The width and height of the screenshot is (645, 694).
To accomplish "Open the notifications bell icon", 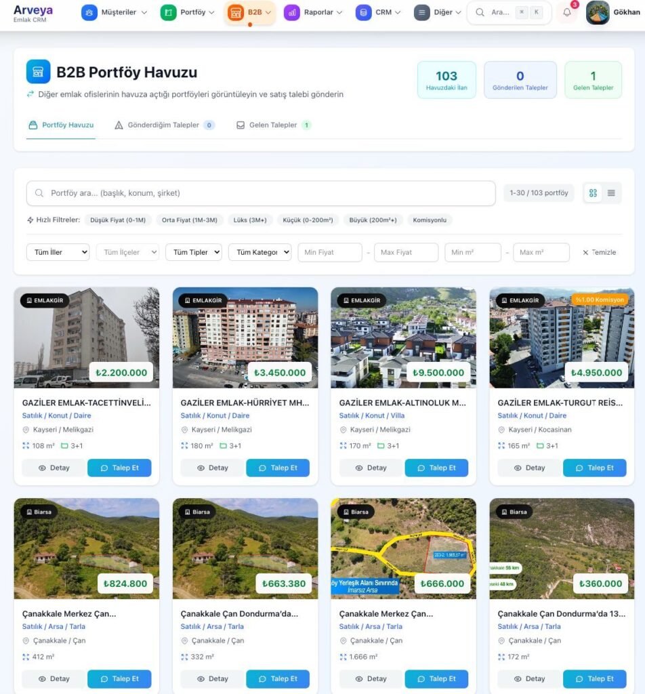I will click(566, 12).
